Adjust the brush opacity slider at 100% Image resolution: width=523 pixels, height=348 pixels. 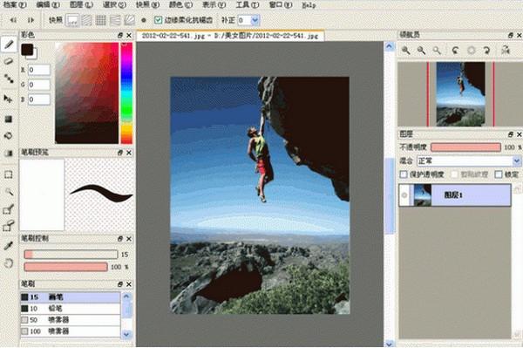coord(65,267)
